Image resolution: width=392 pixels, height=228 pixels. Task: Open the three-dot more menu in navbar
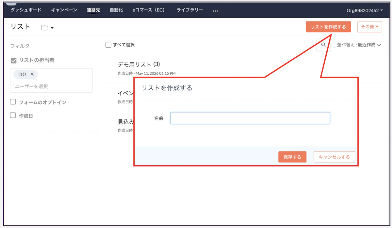point(215,11)
